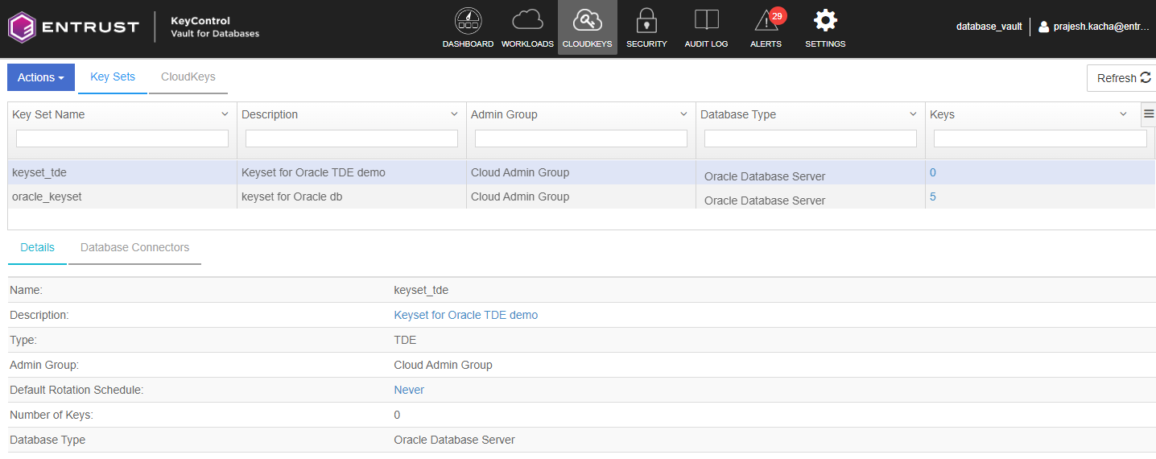The image size is (1156, 459).
Task: View Alerts warning triangle icon
Action: pos(766,21)
